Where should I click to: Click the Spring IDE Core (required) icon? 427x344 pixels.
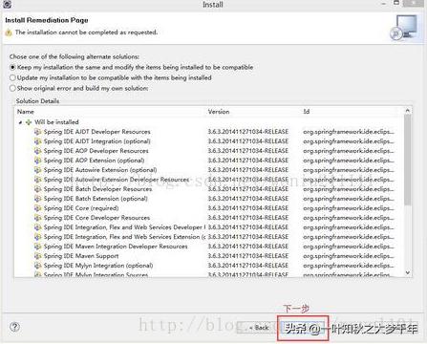[x=38, y=208]
